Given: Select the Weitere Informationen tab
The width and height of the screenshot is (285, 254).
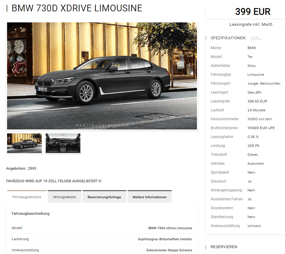Looking at the screenshot, I should 150,197.
